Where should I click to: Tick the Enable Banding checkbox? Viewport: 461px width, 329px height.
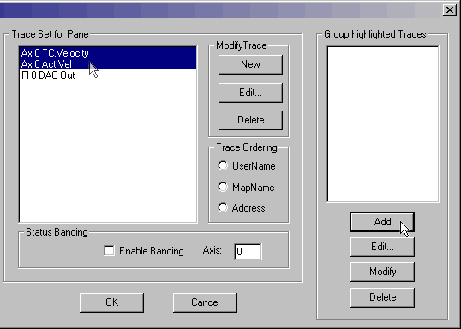[109, 251]
